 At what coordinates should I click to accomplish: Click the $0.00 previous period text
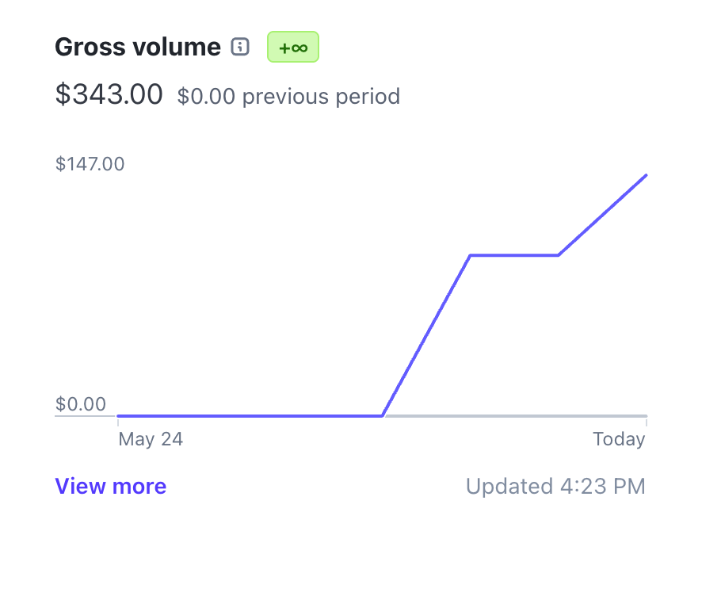[x=288, y=97]
